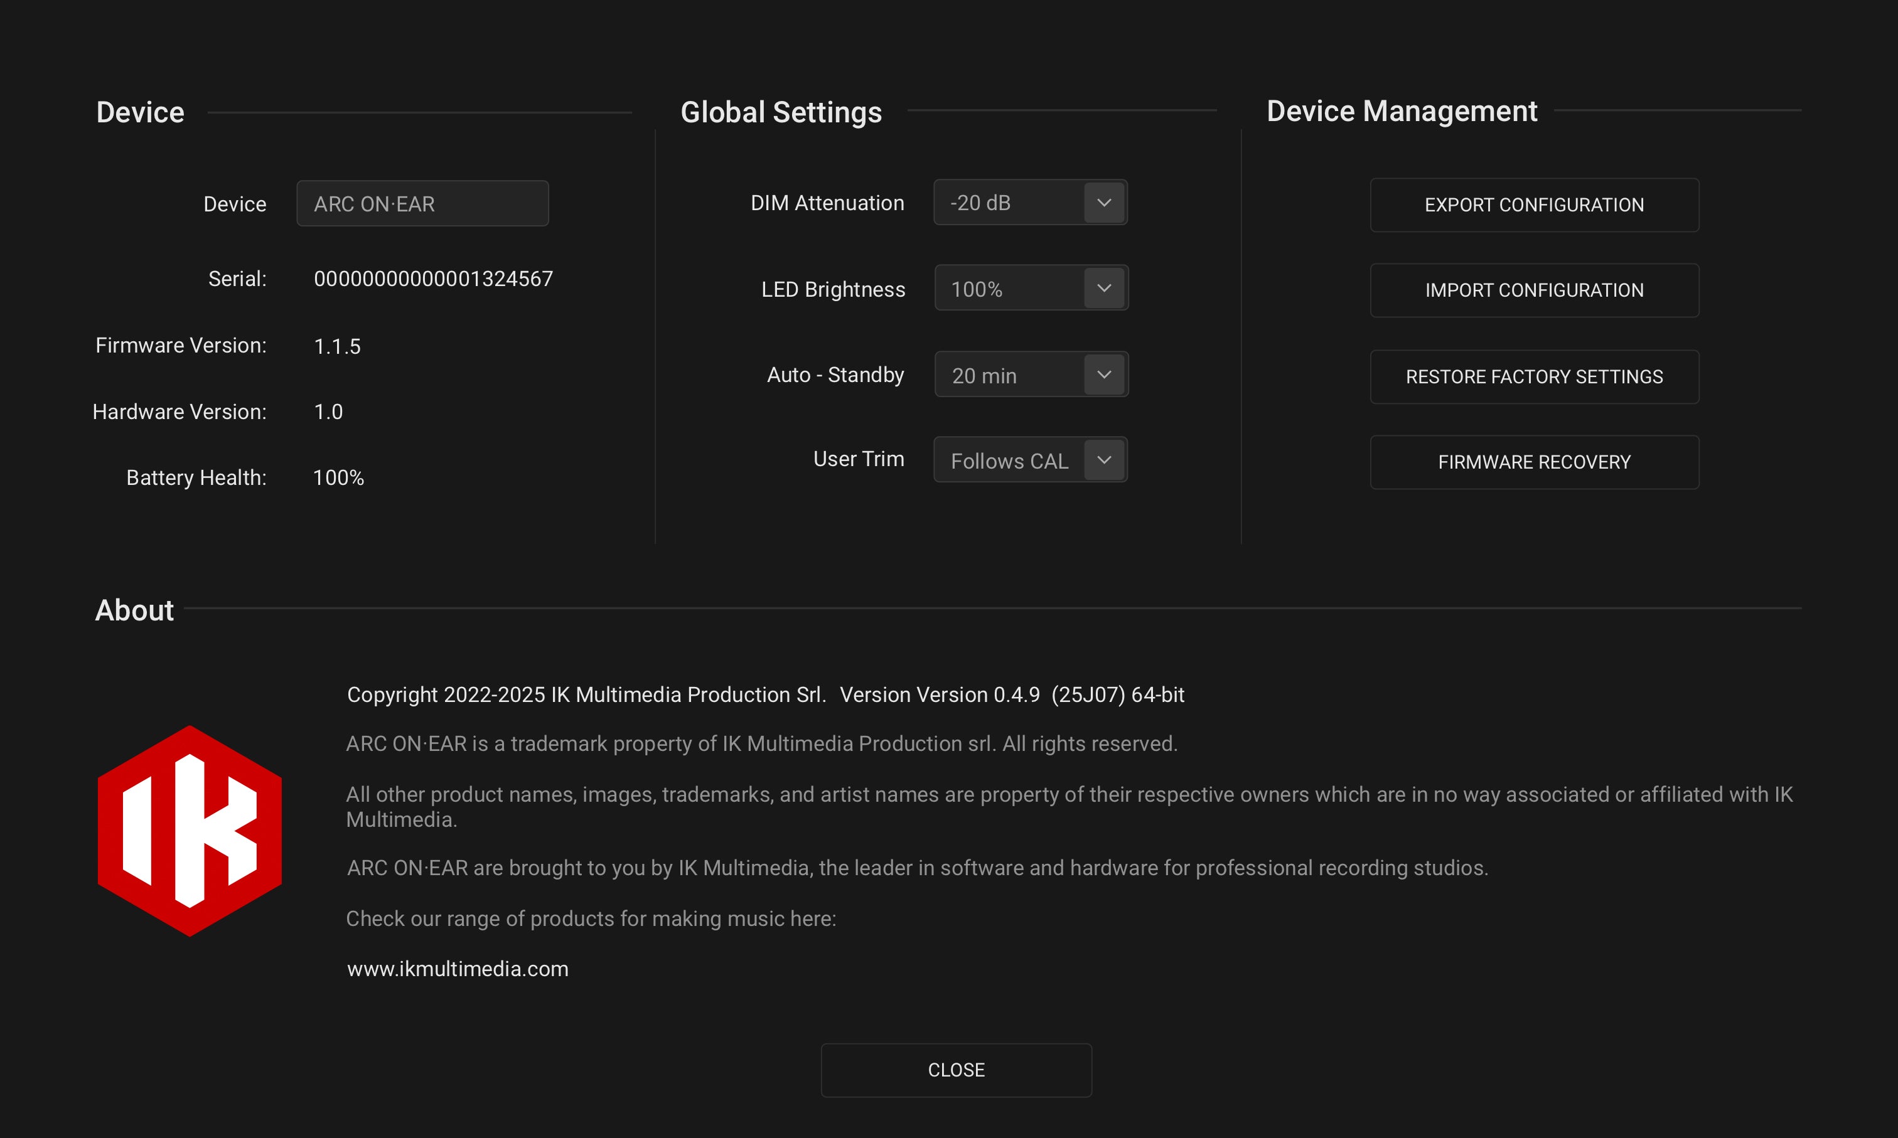This screenshot has height=1138, width=1898.
Task: Open the Auto-Standby dropdown
Action: pos(1031,375)
